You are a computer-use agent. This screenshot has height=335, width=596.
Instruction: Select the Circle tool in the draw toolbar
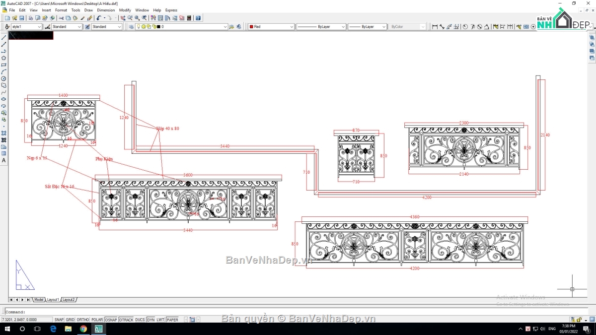coord(4,78)
